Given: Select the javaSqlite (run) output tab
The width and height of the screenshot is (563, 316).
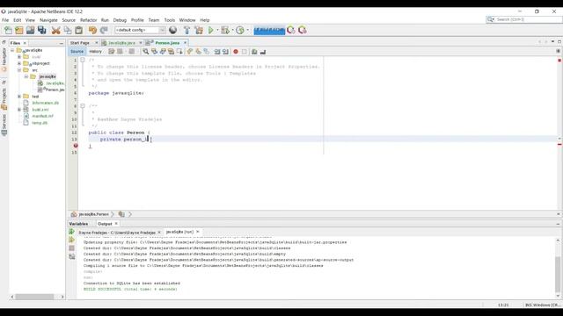Looking at the screenshot, I should (179, 232).
